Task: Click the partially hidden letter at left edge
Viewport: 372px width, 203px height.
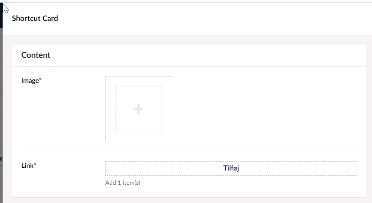Action: tap(1, 159)
